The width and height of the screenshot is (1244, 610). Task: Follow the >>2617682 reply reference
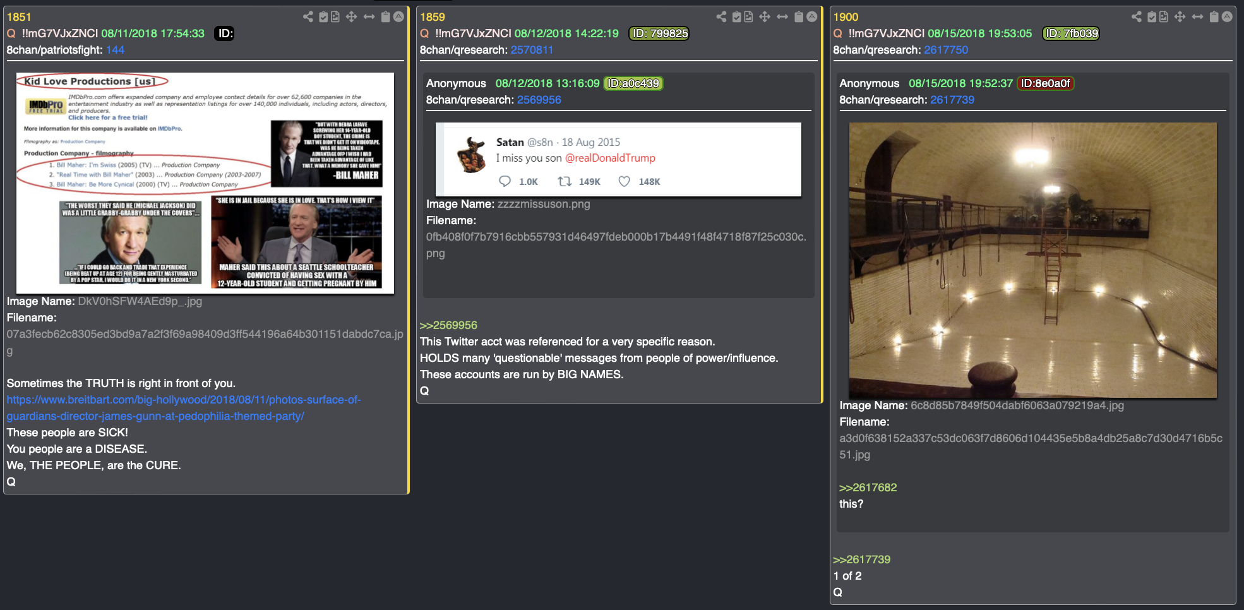point(868,487)
